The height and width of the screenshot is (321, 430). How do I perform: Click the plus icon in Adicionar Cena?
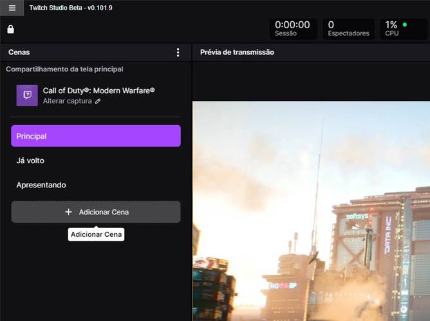pyautogui.click(x=69, y=212)
